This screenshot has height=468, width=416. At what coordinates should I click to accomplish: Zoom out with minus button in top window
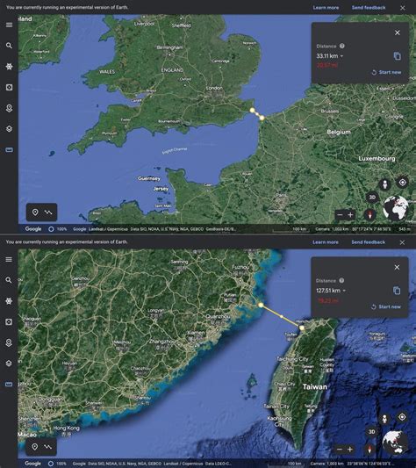click(x=340, y=214)
